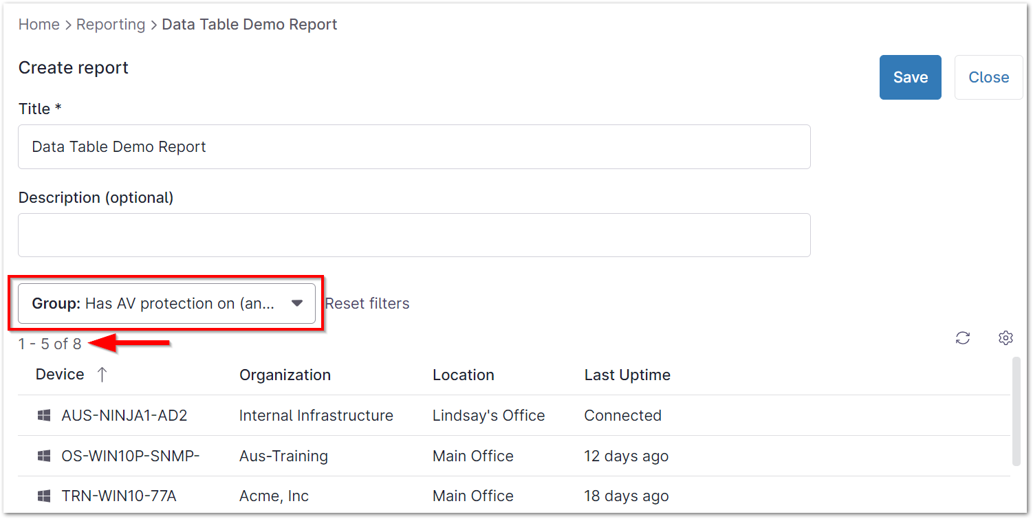
Task: Click the Windows icon beside TRN-WIN10-77A
Action: [x=44, y=496]
